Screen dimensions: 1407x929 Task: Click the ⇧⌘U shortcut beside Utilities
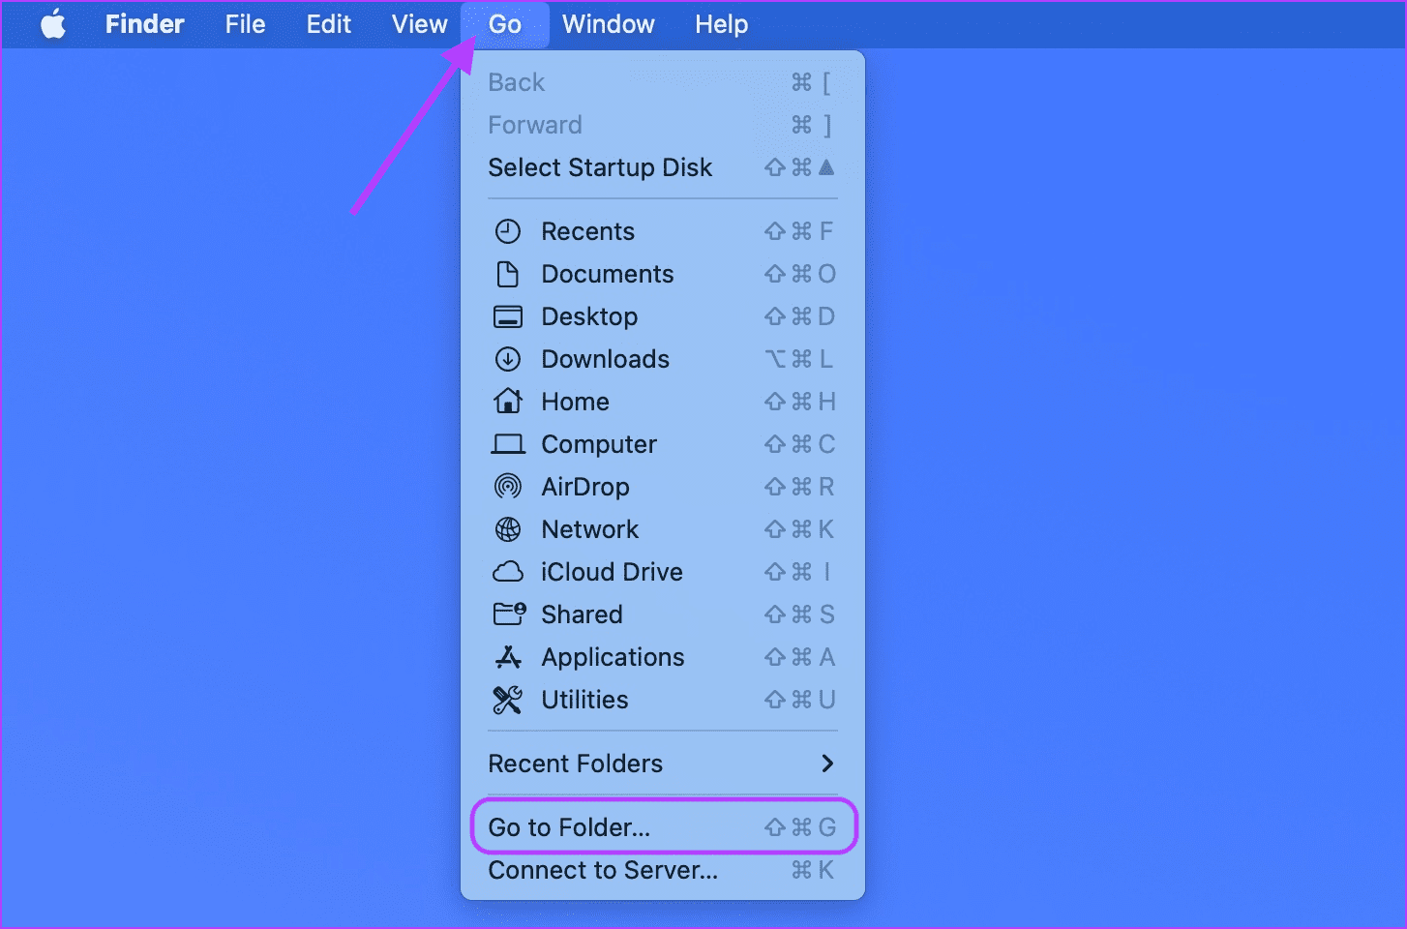click(x=799, y=700)
